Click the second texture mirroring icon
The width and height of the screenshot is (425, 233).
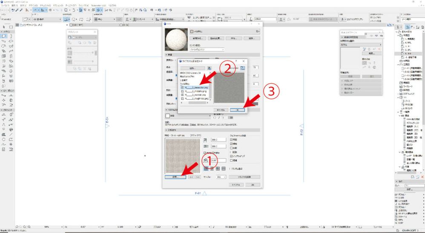coord(212,169)
